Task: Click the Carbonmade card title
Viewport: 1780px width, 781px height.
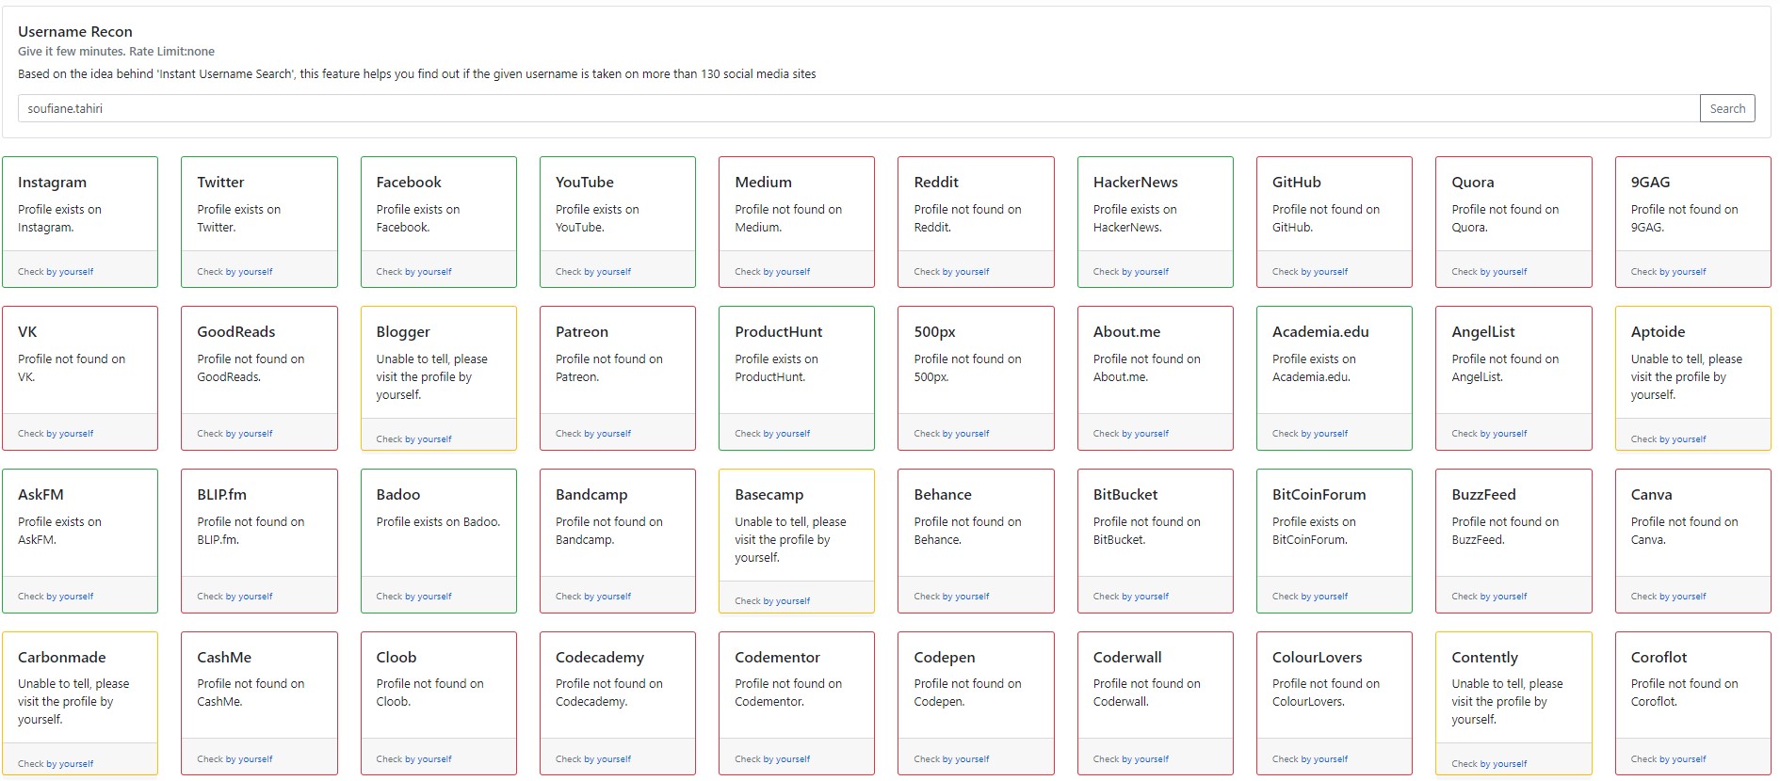Action: coord(62,658)
